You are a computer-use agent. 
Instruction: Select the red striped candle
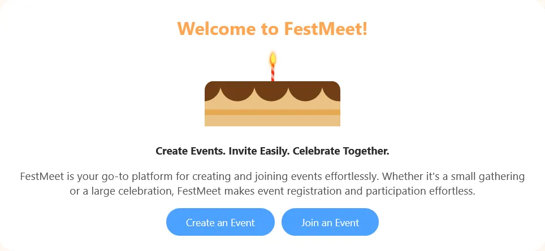[272, 73]
